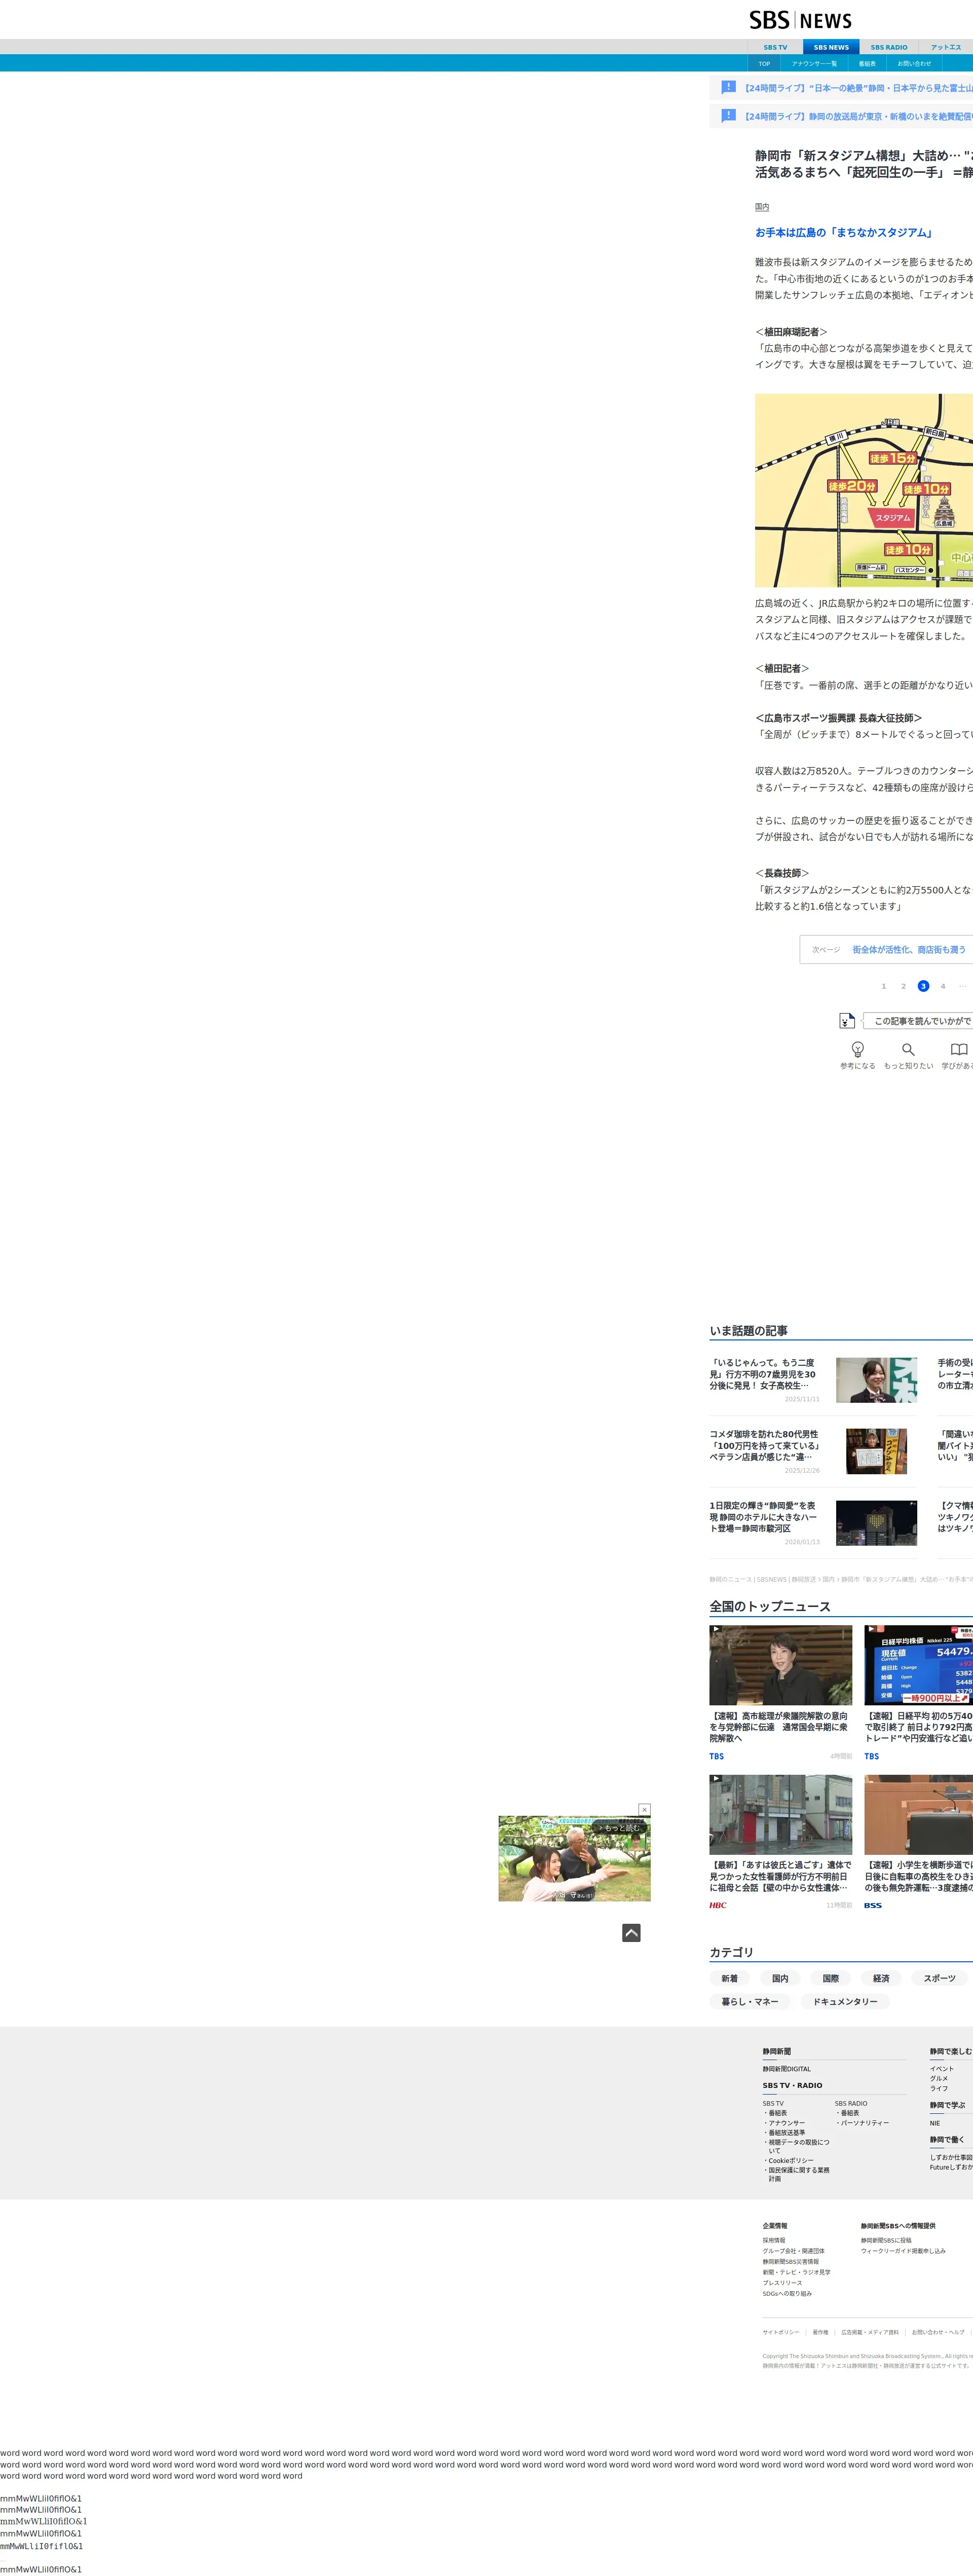Switch to the SBS RADIO tab
Image resolution: width=973 pixels, height=2576 pixels.
tap(888, 47)
